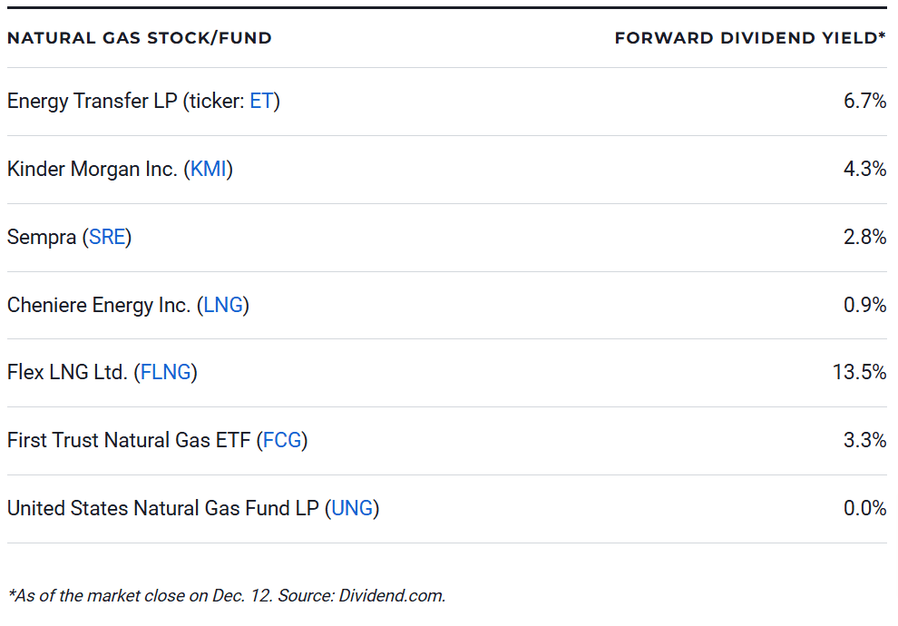The height and width of the screenshot is (626, 898).
Task: Click the Forward Dividend Yield column header
Action: coord(749,38)
